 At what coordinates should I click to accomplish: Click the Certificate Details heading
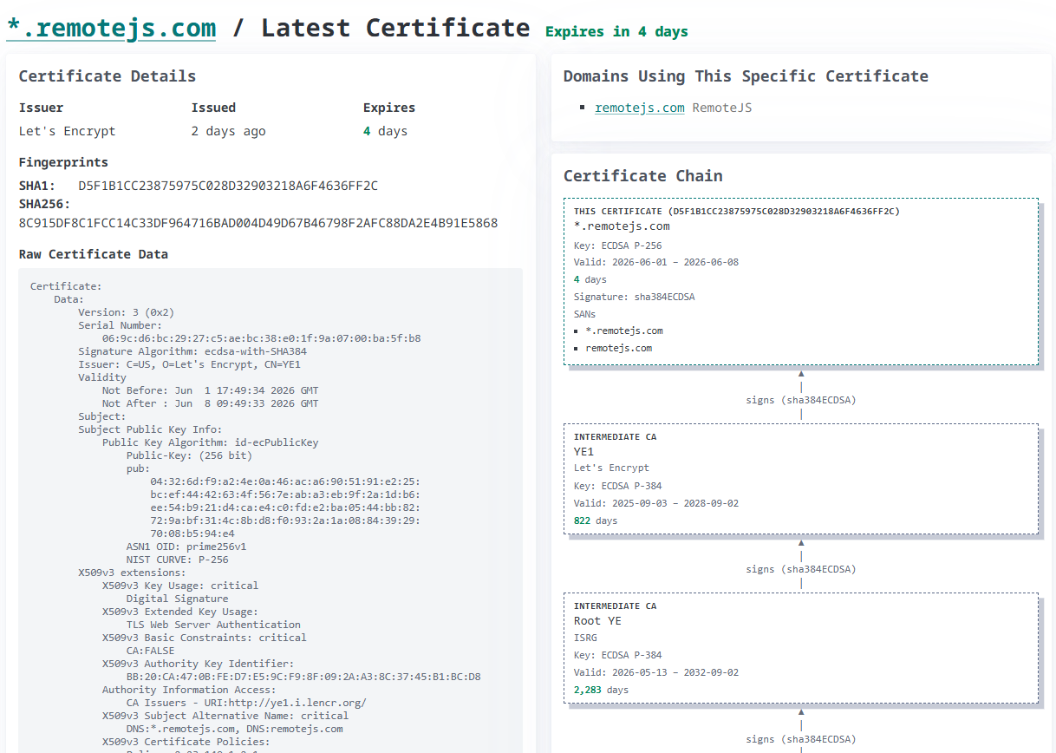point(108,76)
